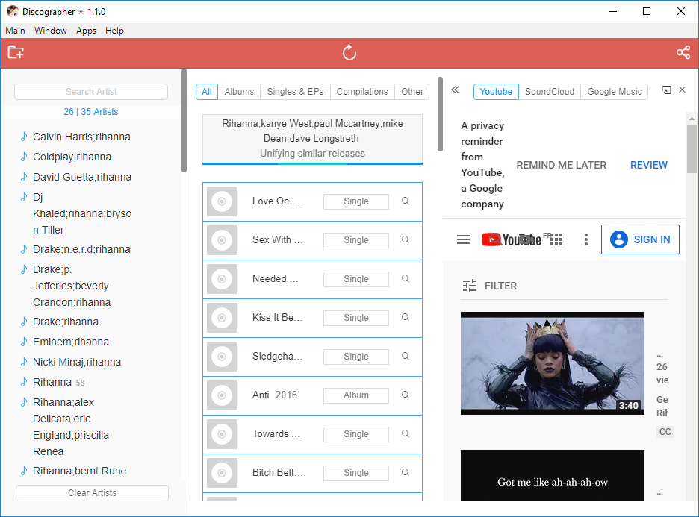Screen dimensions: 699x517
Task: Click the refresh icon in red toolbar
Action: 349,52
